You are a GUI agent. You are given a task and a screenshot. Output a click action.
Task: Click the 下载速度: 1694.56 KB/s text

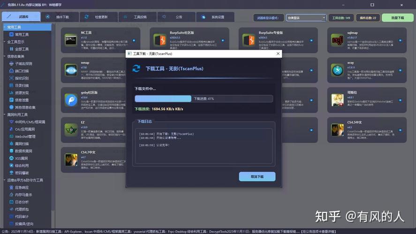tap(159, 109)
